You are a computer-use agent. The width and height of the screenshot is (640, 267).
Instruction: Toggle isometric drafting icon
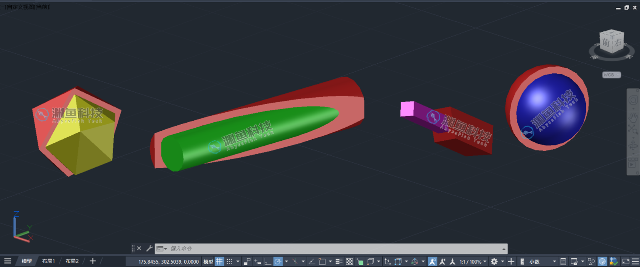pyautogui.click(x=295, y=261)
